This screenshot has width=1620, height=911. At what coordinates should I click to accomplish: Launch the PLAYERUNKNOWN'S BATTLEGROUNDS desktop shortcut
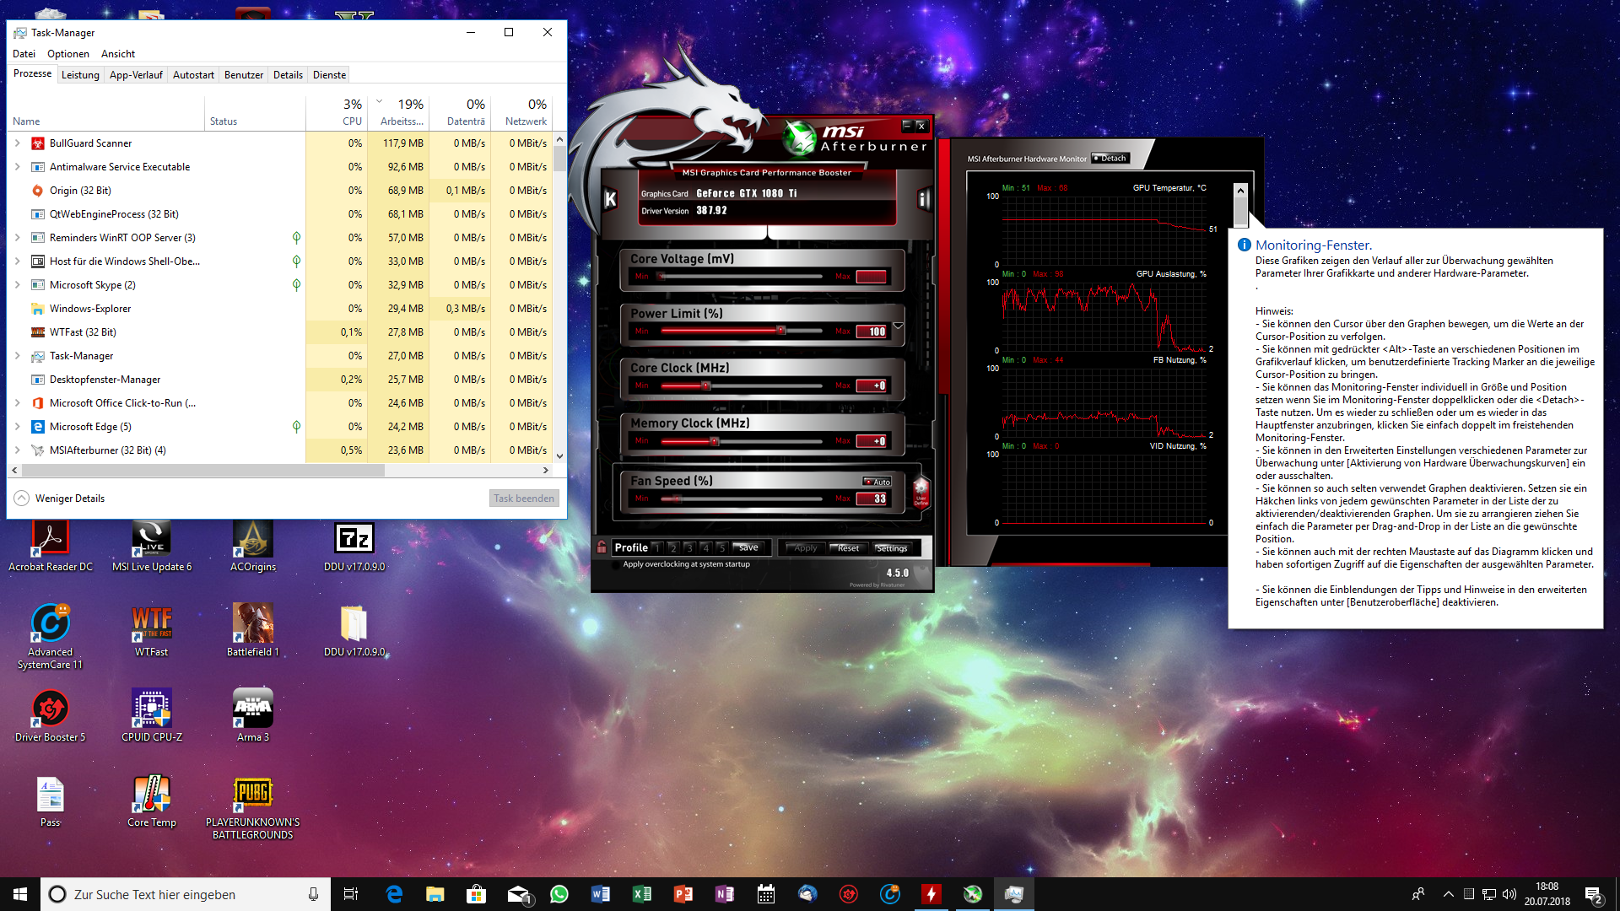click(252, 794)
